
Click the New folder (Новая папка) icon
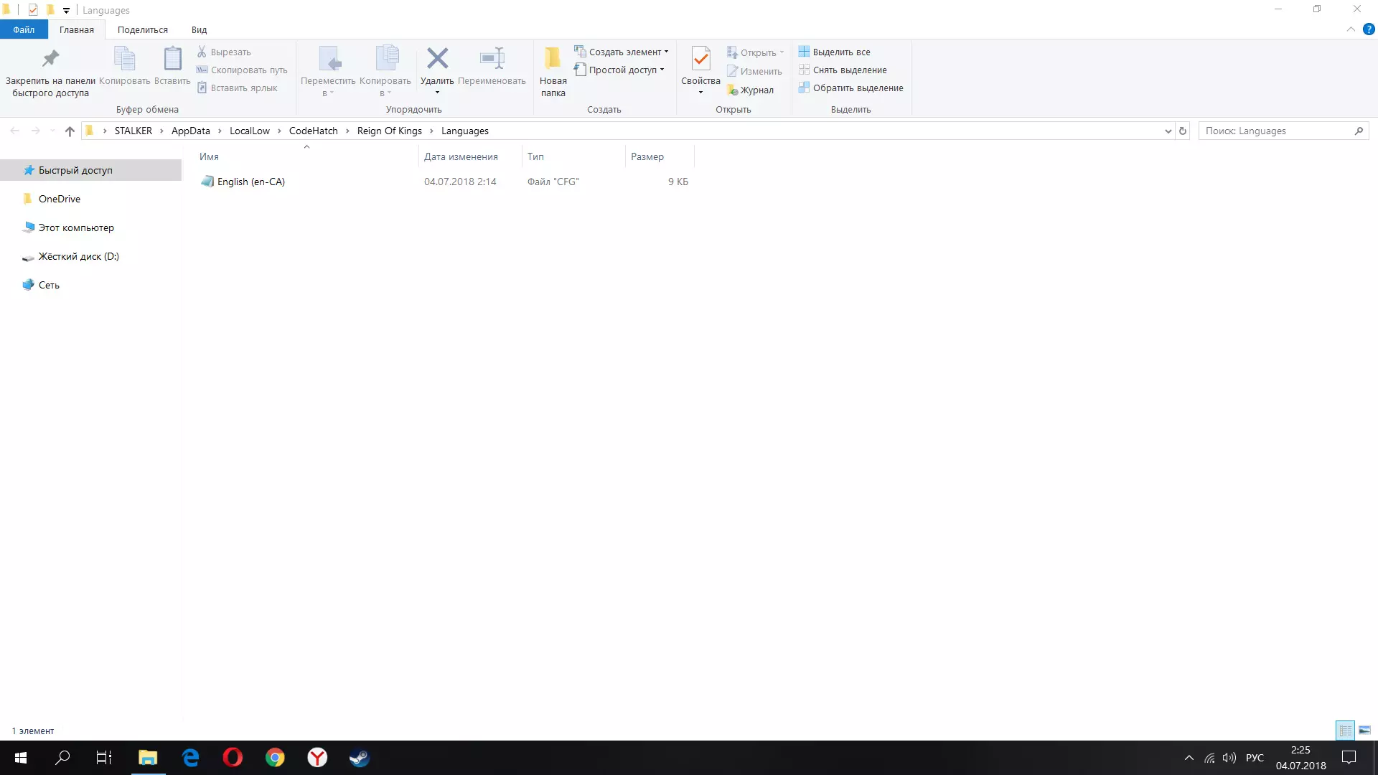point(553,59)
